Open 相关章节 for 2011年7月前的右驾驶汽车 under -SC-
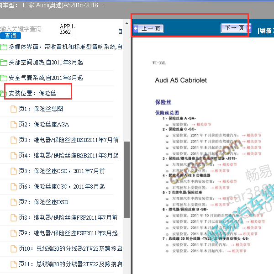 (254, 142)
